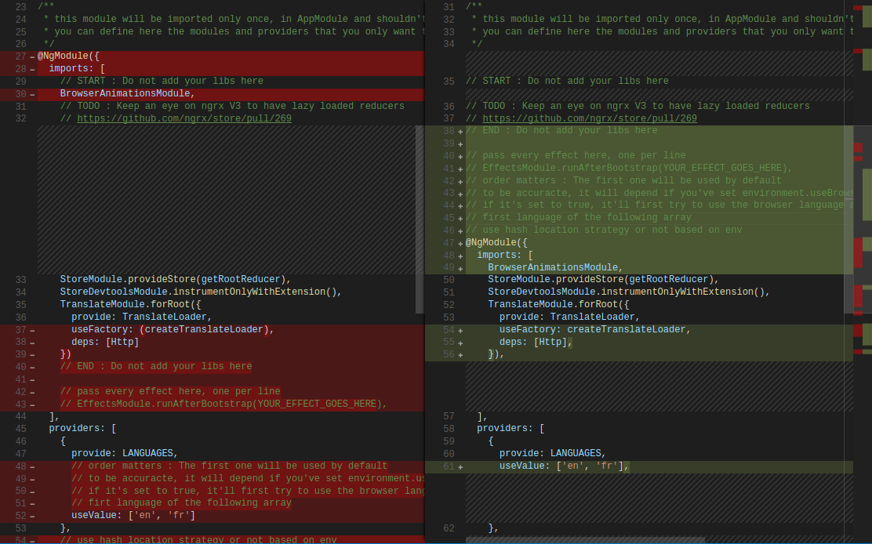
Task: Click line 47 'provide: LANGUAGES,'
Action: tap(125, 453)
